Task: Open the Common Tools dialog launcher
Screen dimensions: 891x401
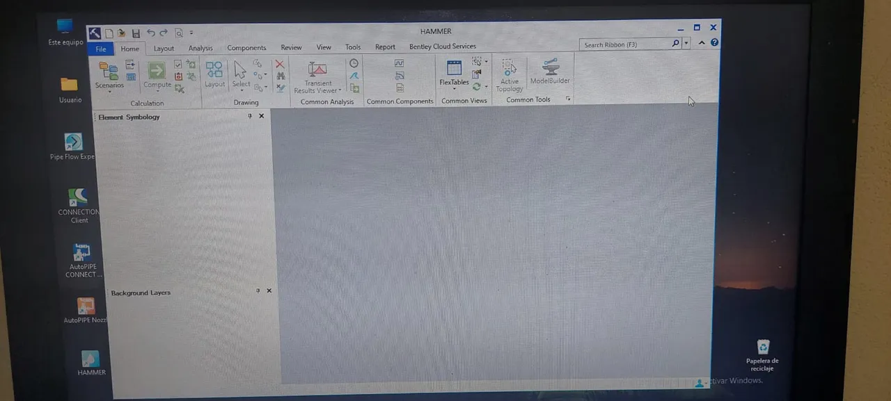Action: coord(569,99)
